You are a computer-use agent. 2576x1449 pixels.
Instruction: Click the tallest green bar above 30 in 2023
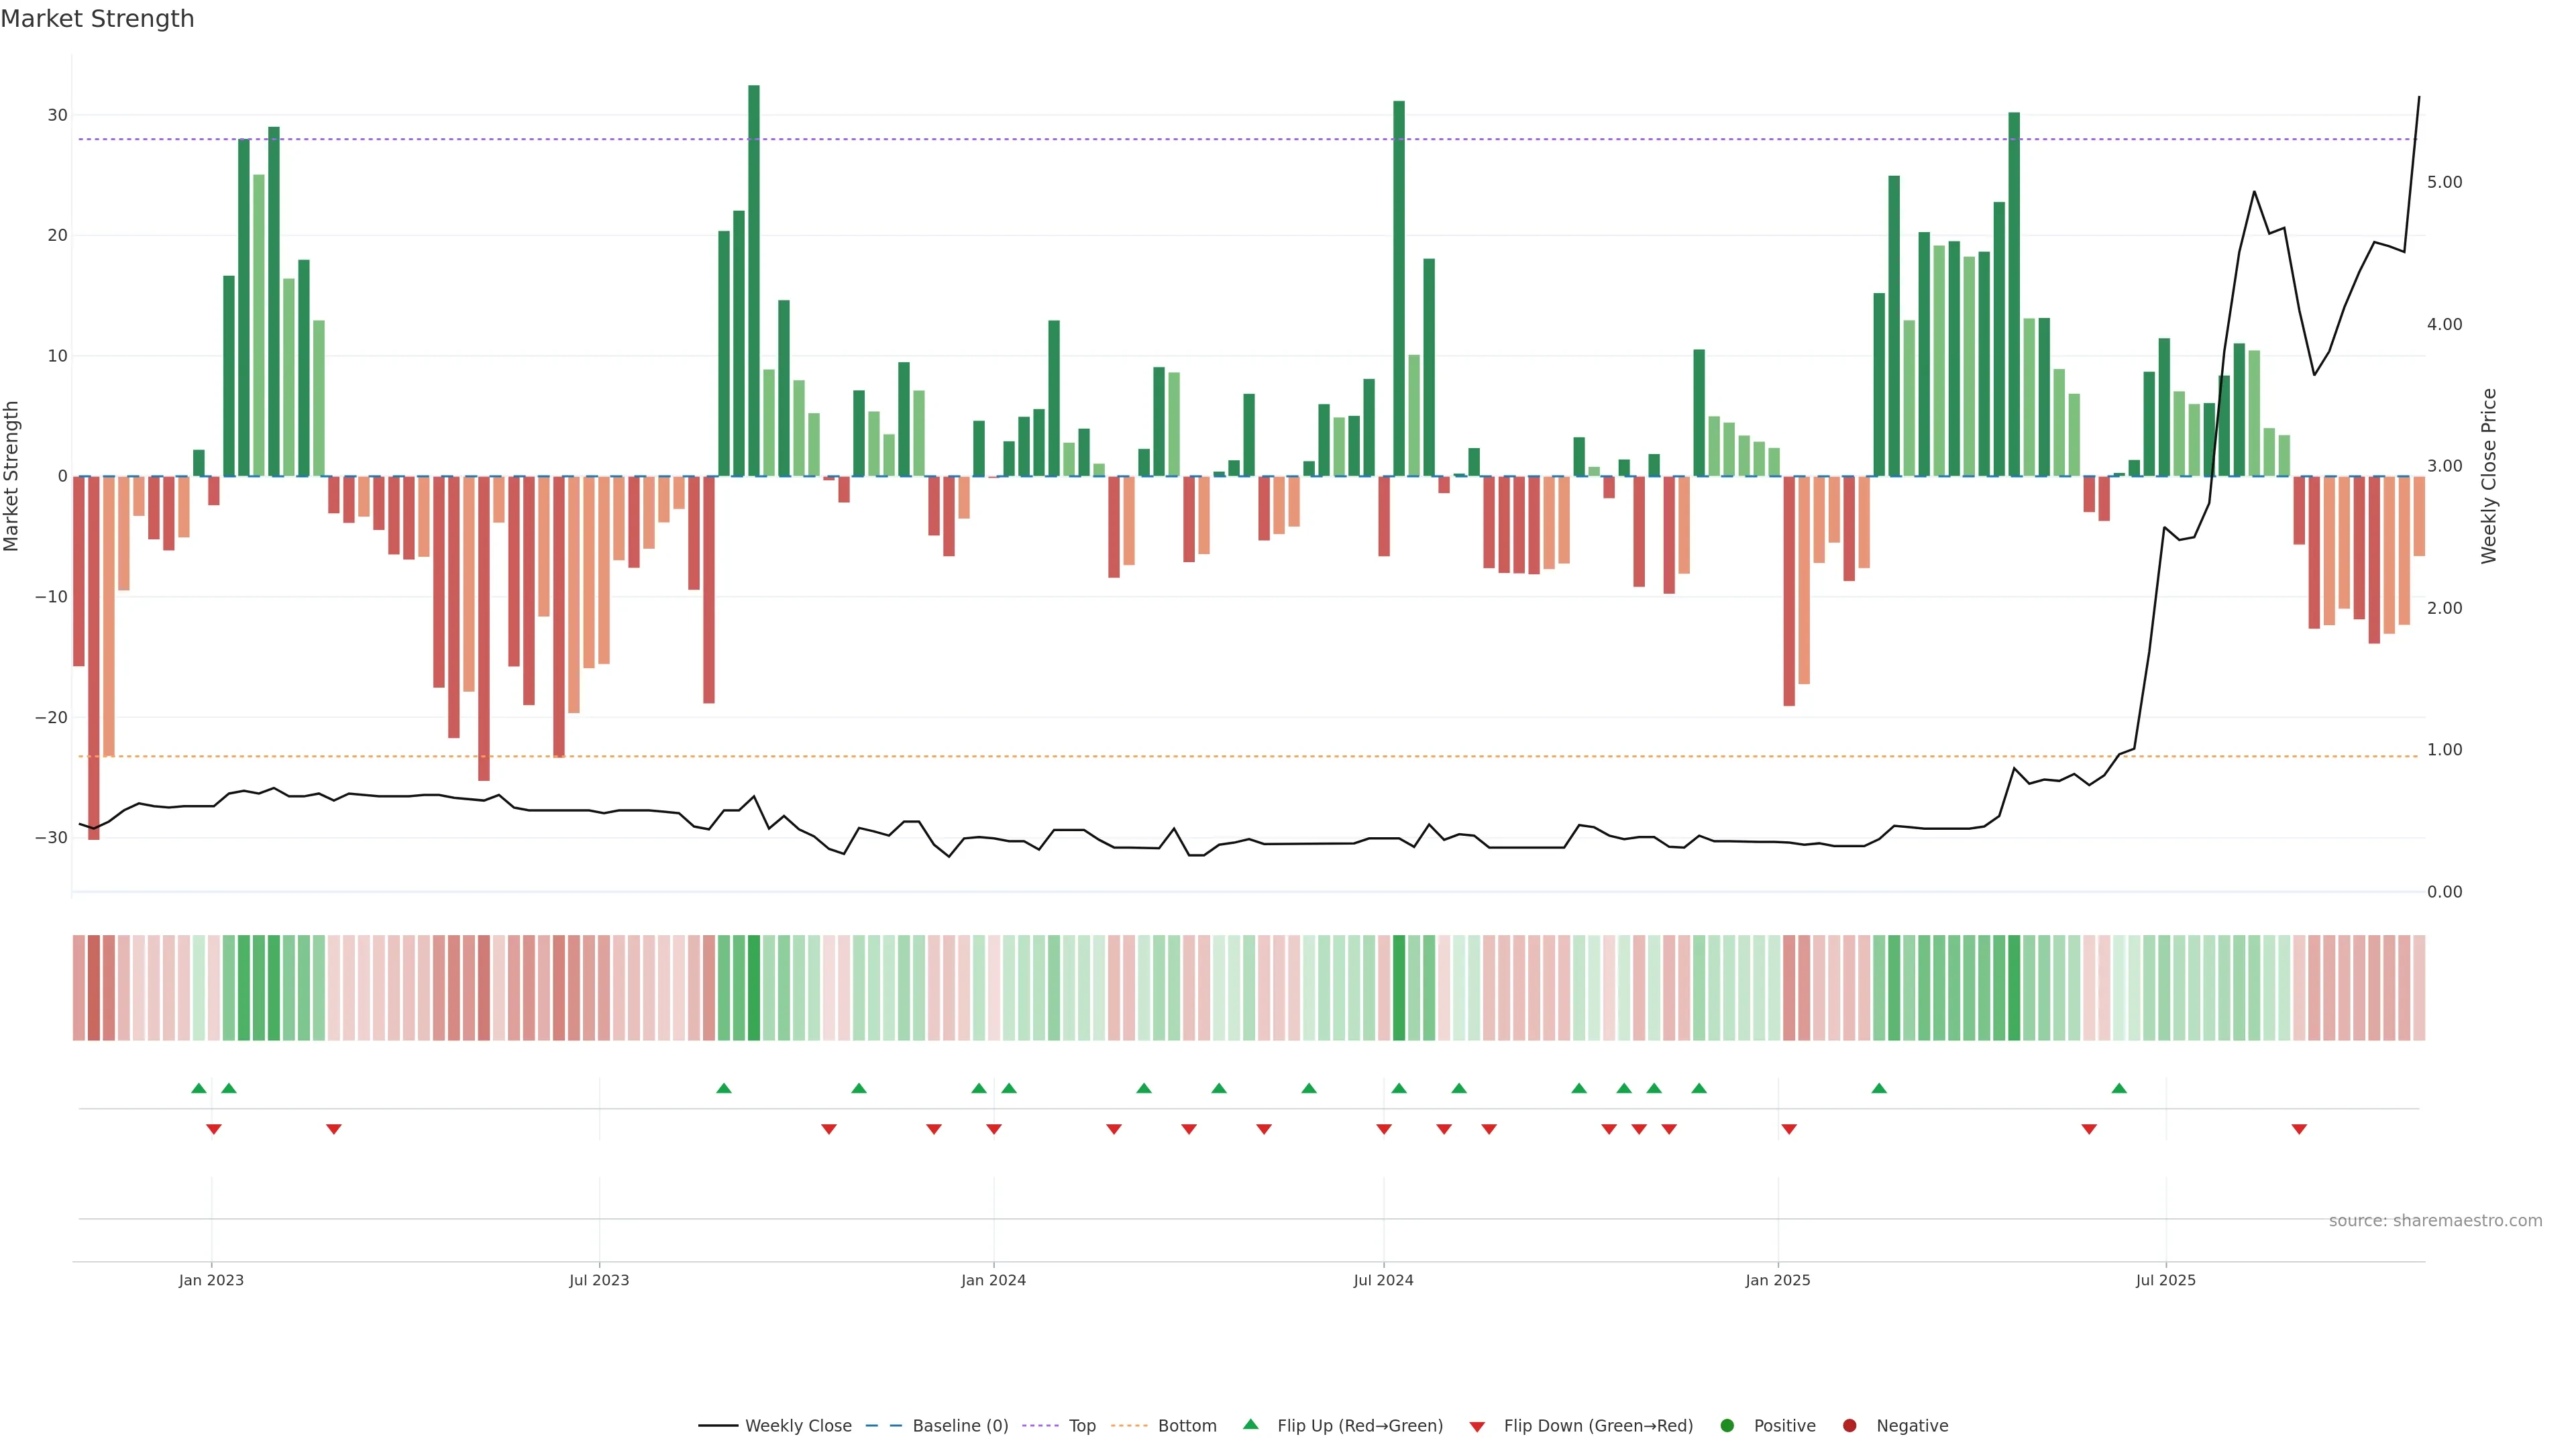[754, 280]
